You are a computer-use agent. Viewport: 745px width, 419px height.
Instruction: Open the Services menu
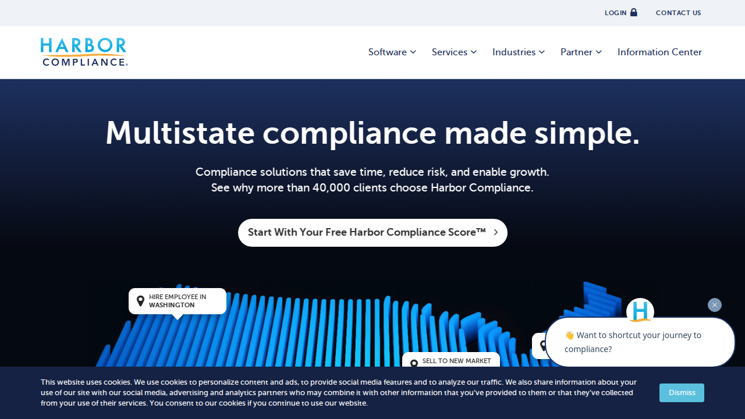coord(455,52)
